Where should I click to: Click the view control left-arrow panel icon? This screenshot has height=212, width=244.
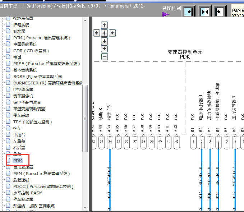click(220, 11)
